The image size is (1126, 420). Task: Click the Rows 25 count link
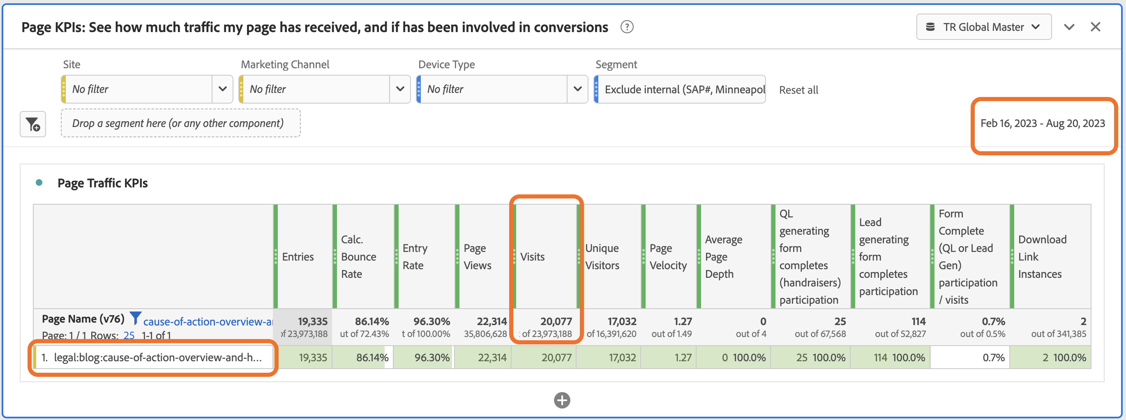pos(129,335)
